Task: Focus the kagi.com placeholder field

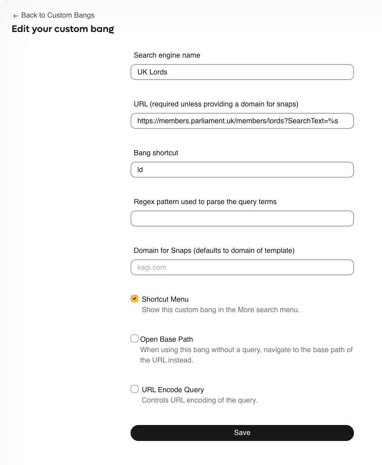Action: pyautogui.click(x=242, y=267)
